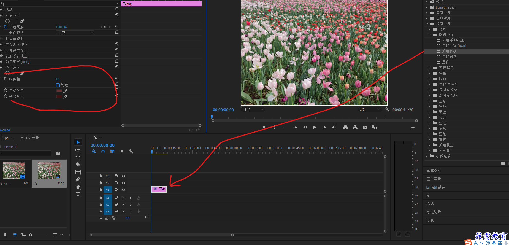Enable the 纯色 checkbox
The height and width of the screenshot is (245, 509).
pyautogui.click(x=58, y=85)
